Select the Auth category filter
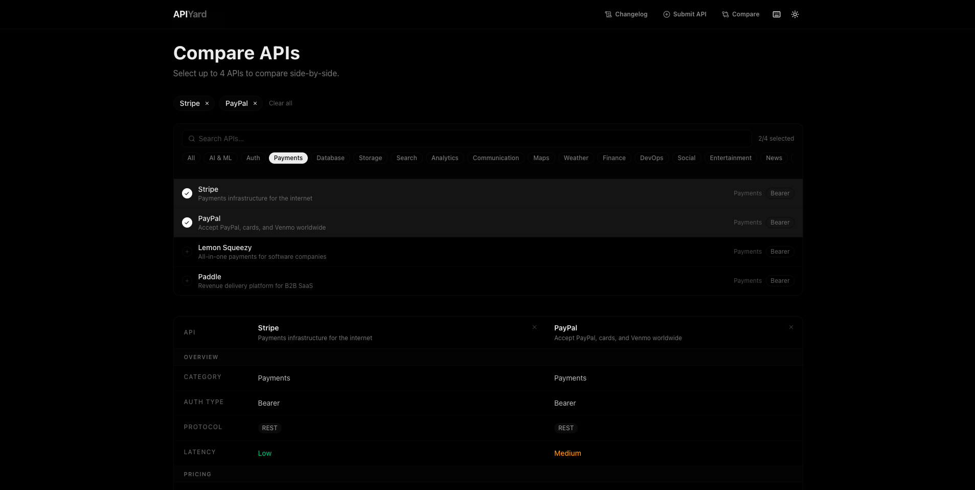 click(253, 158)
